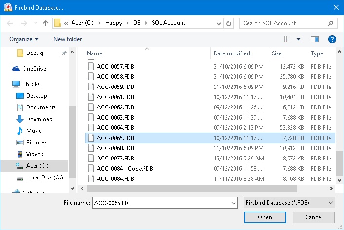Click the highlighted ACC-0065.FDB file

coord(210,138)
